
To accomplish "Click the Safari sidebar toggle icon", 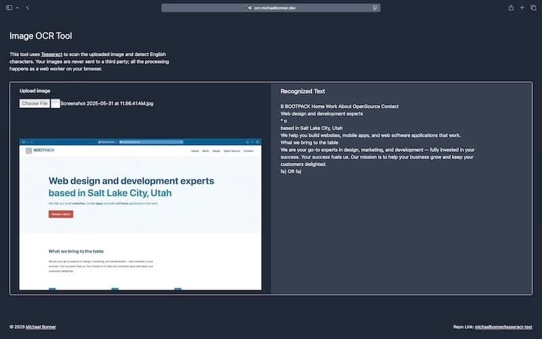I will point(9,7).
